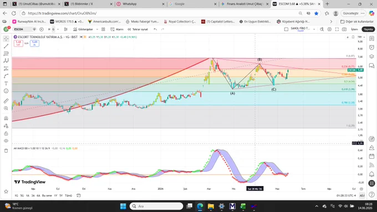Click the Yayınla publish button
377x212 pixels.
point(368,29)
